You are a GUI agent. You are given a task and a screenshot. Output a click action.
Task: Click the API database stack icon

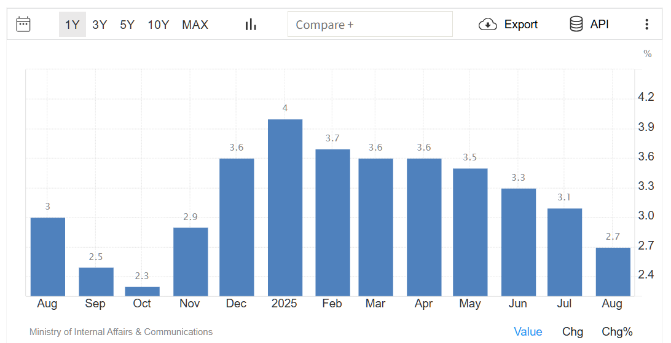pos(576,25)
